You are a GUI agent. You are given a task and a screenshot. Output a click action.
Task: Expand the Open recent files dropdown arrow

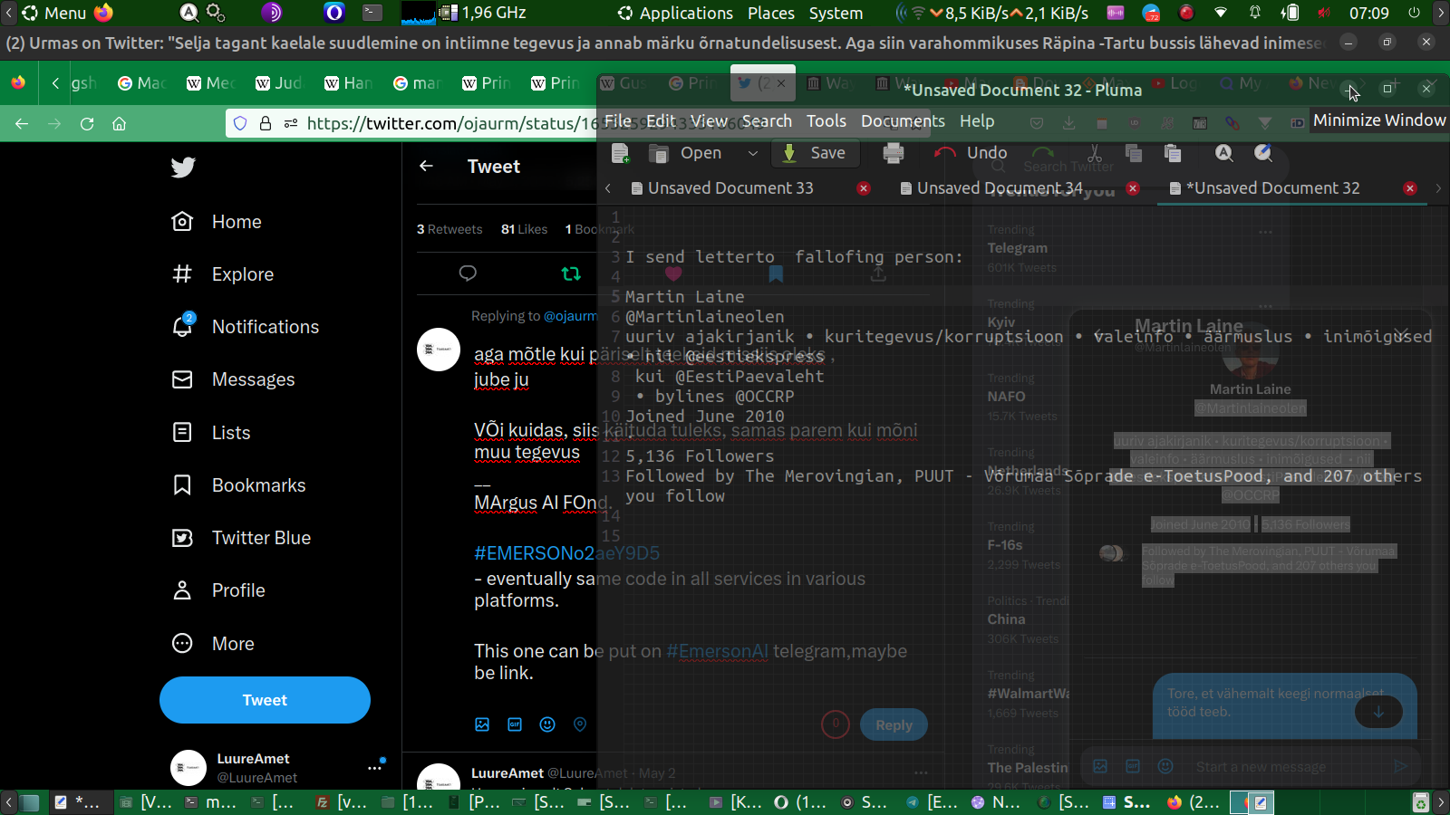click(x=752, y=154)
